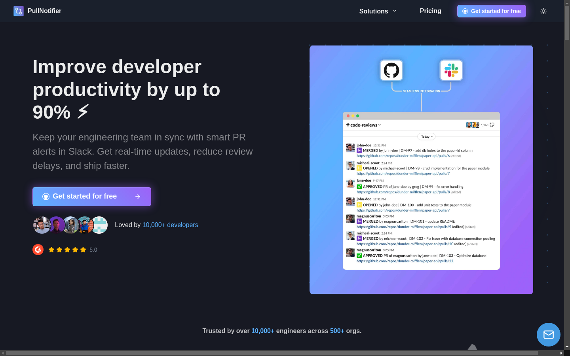Click the last pixelated avatar in group
The height and width of the screenshot is (356, 570).
coord(99,225)
